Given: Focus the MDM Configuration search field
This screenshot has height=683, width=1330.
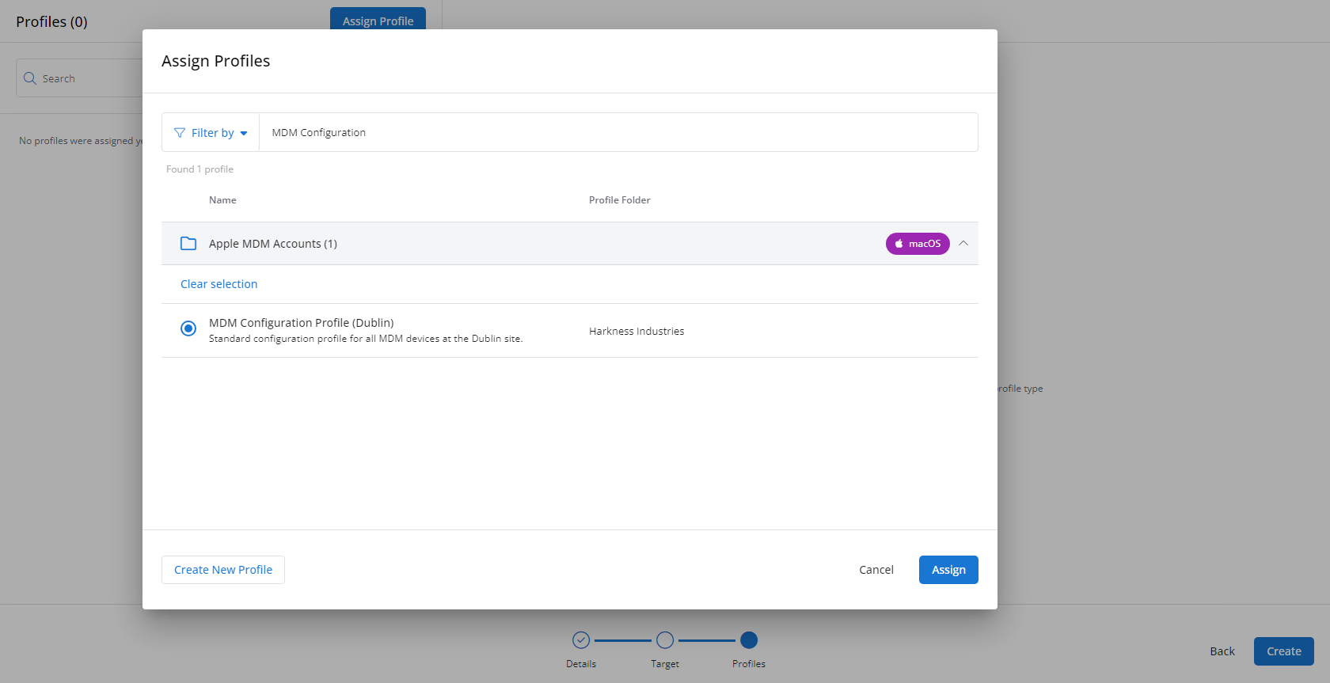Looking at the screenshot, I should 618,132.
